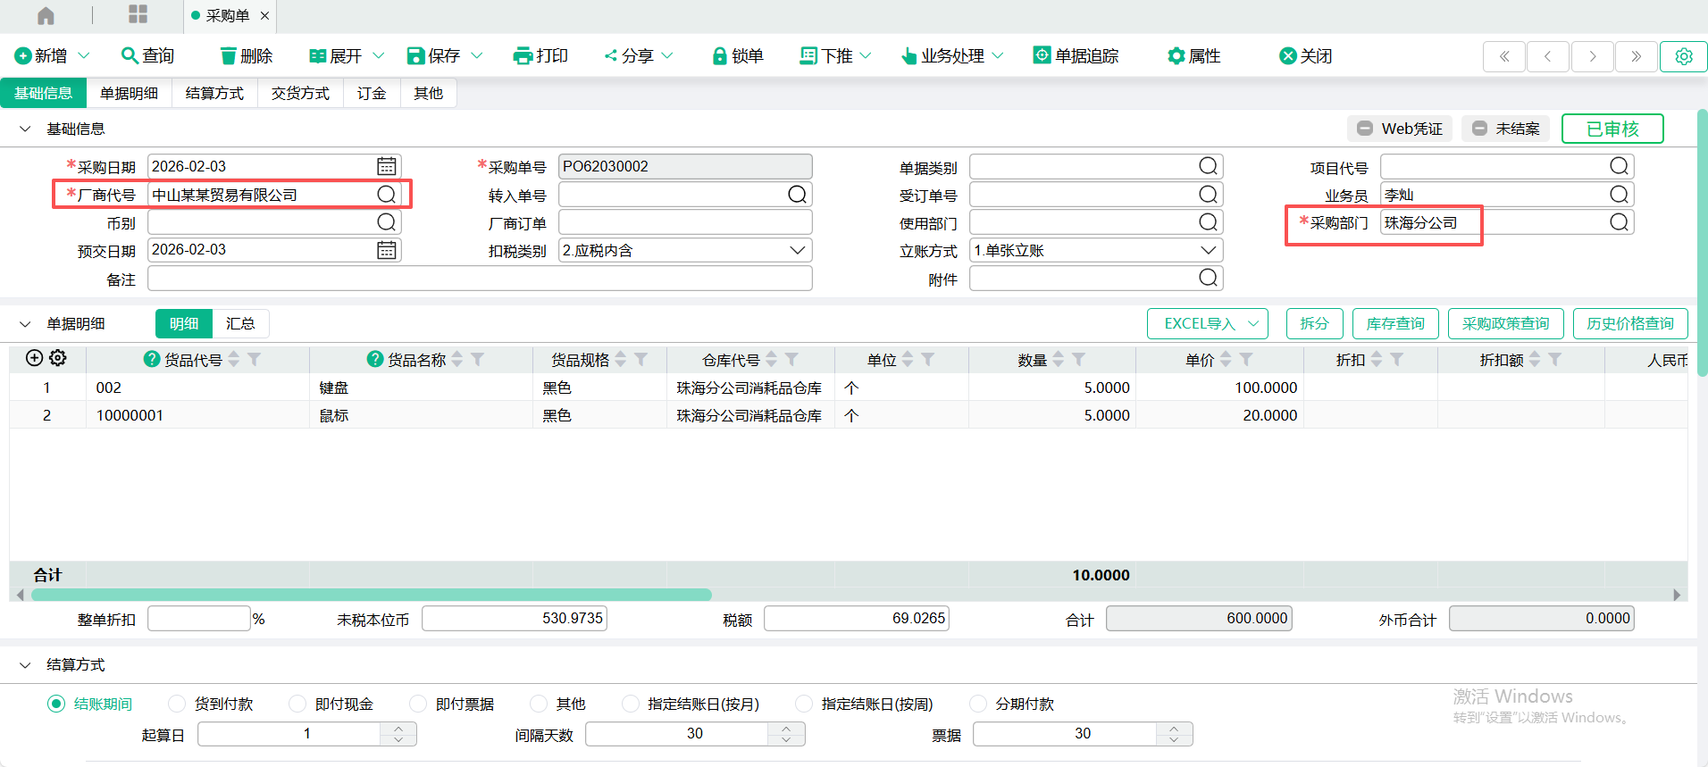The width and height of the screenshot is (1708, 767).
Task: Switch to the 结算方式 tab
Action: [x=214, y=93]
